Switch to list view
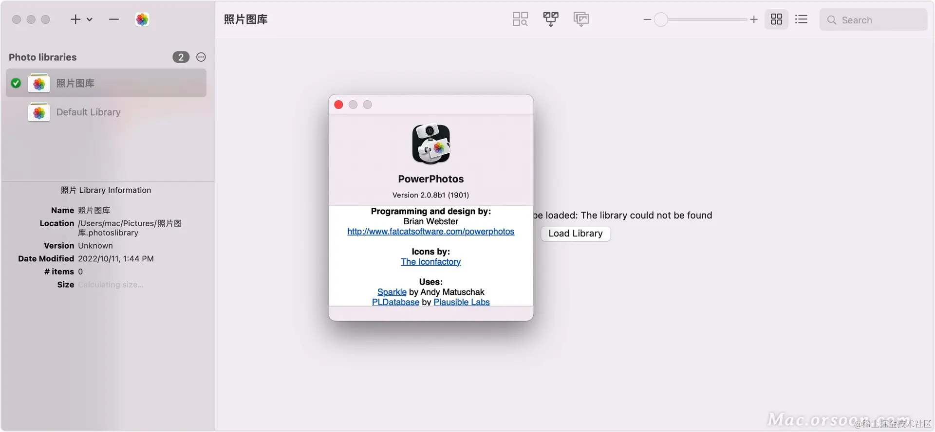The image size is (935, 432). tap(801, 19)
